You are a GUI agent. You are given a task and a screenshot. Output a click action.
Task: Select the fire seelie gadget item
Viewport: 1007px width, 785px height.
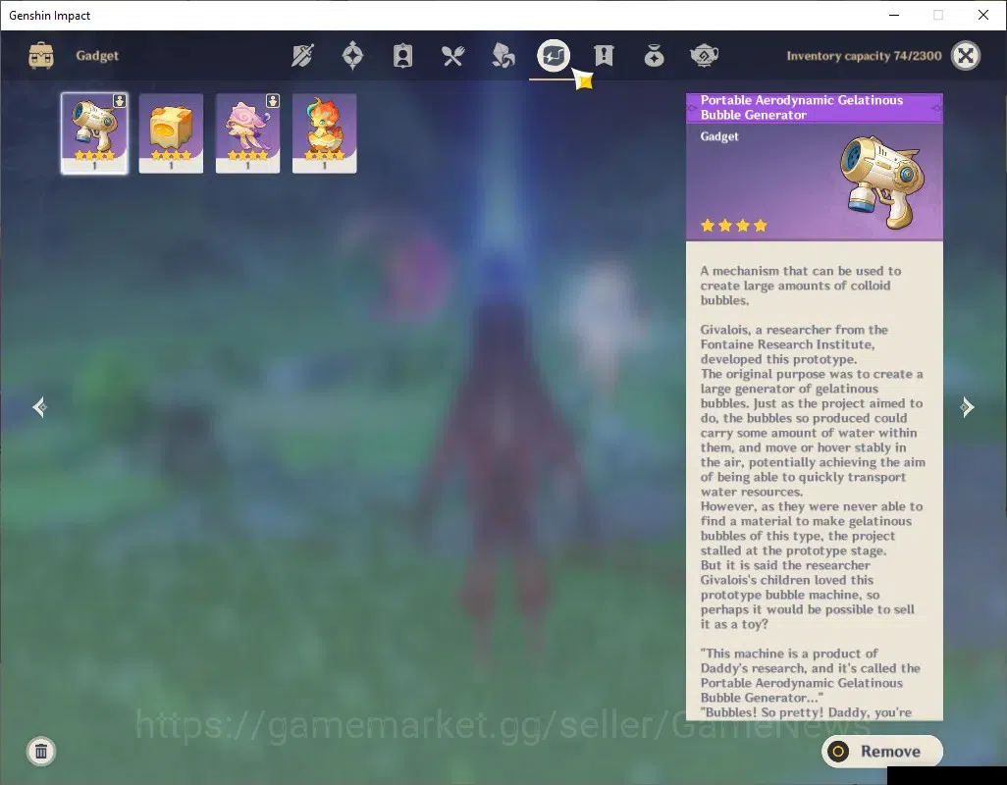point(324,133)
